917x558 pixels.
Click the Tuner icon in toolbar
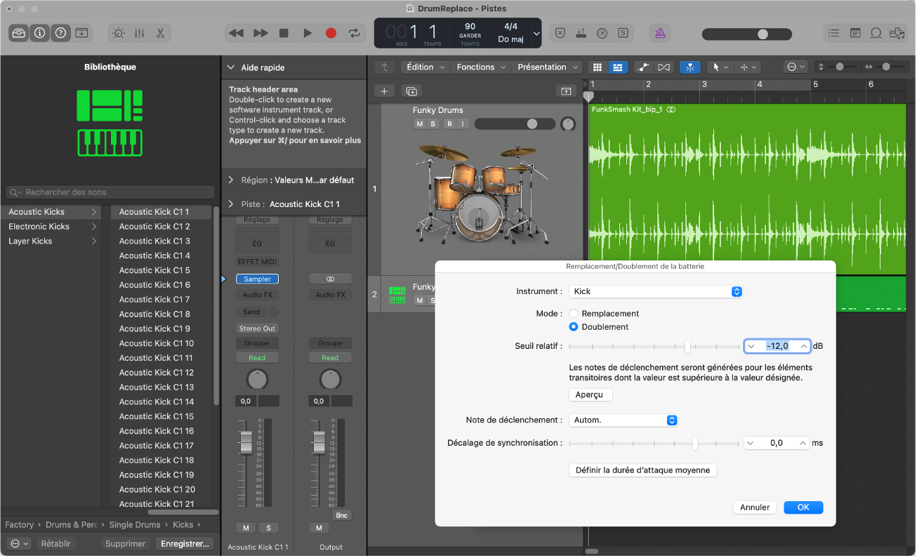tap(581, 33)
